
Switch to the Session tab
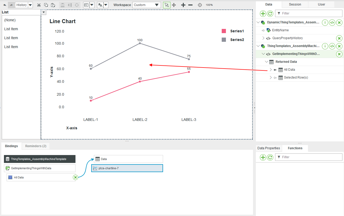(x=295, y=4)
